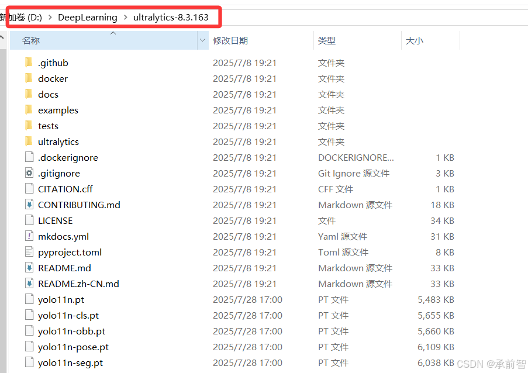Viewport: 528px width, 373px height.
Task: Select the tests folder name
Action: [x=48, y=126]
